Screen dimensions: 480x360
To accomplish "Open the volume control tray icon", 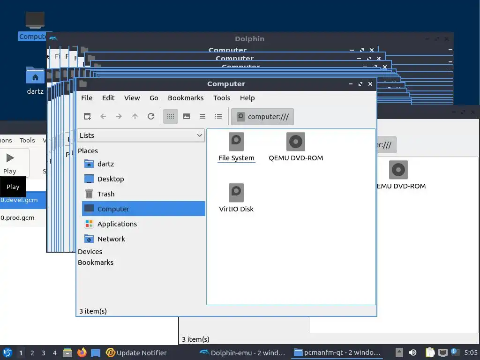I will pos(412,352).
